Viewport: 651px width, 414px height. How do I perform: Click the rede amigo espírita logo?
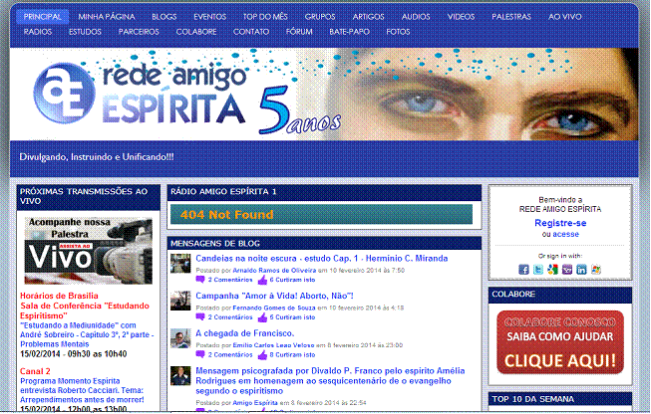coord(141,95)
